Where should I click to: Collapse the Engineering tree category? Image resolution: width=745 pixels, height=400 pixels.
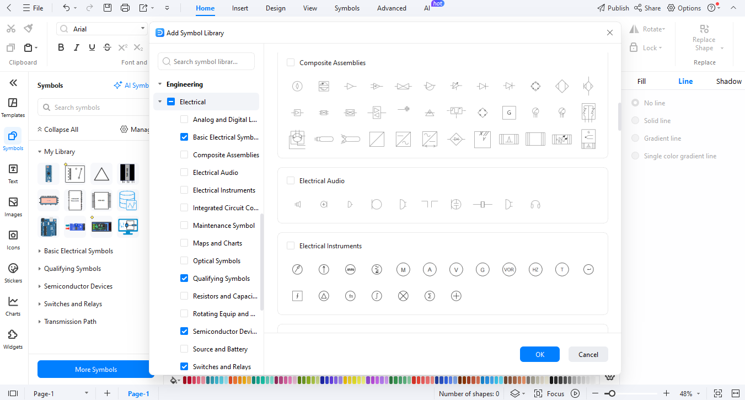coord(160,84)
